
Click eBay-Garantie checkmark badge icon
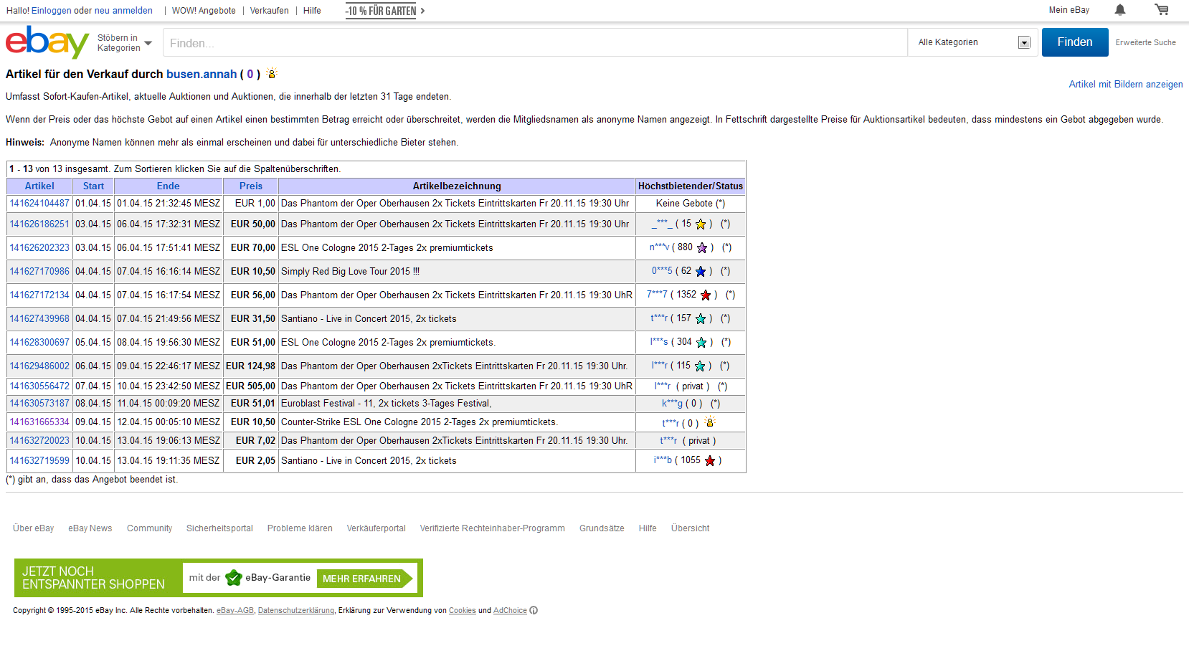pos(234,578)
